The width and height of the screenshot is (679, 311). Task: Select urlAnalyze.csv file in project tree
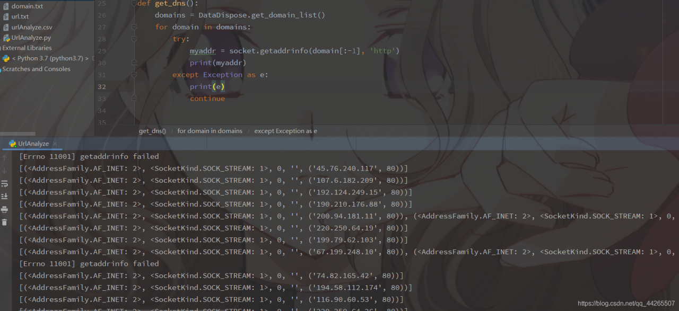(x=32, y=27)
